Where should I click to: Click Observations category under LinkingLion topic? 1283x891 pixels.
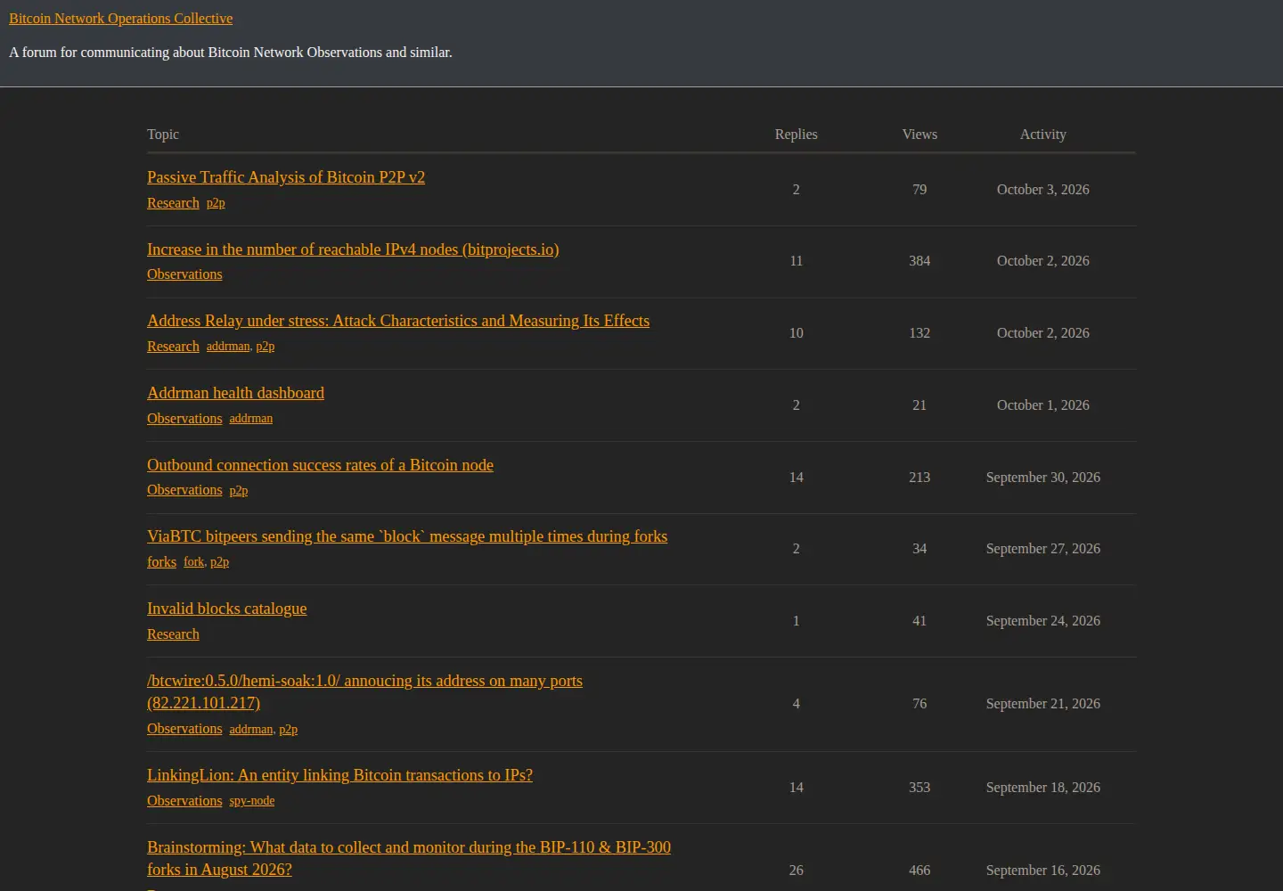pyautogui.click(x=184, y=800)
